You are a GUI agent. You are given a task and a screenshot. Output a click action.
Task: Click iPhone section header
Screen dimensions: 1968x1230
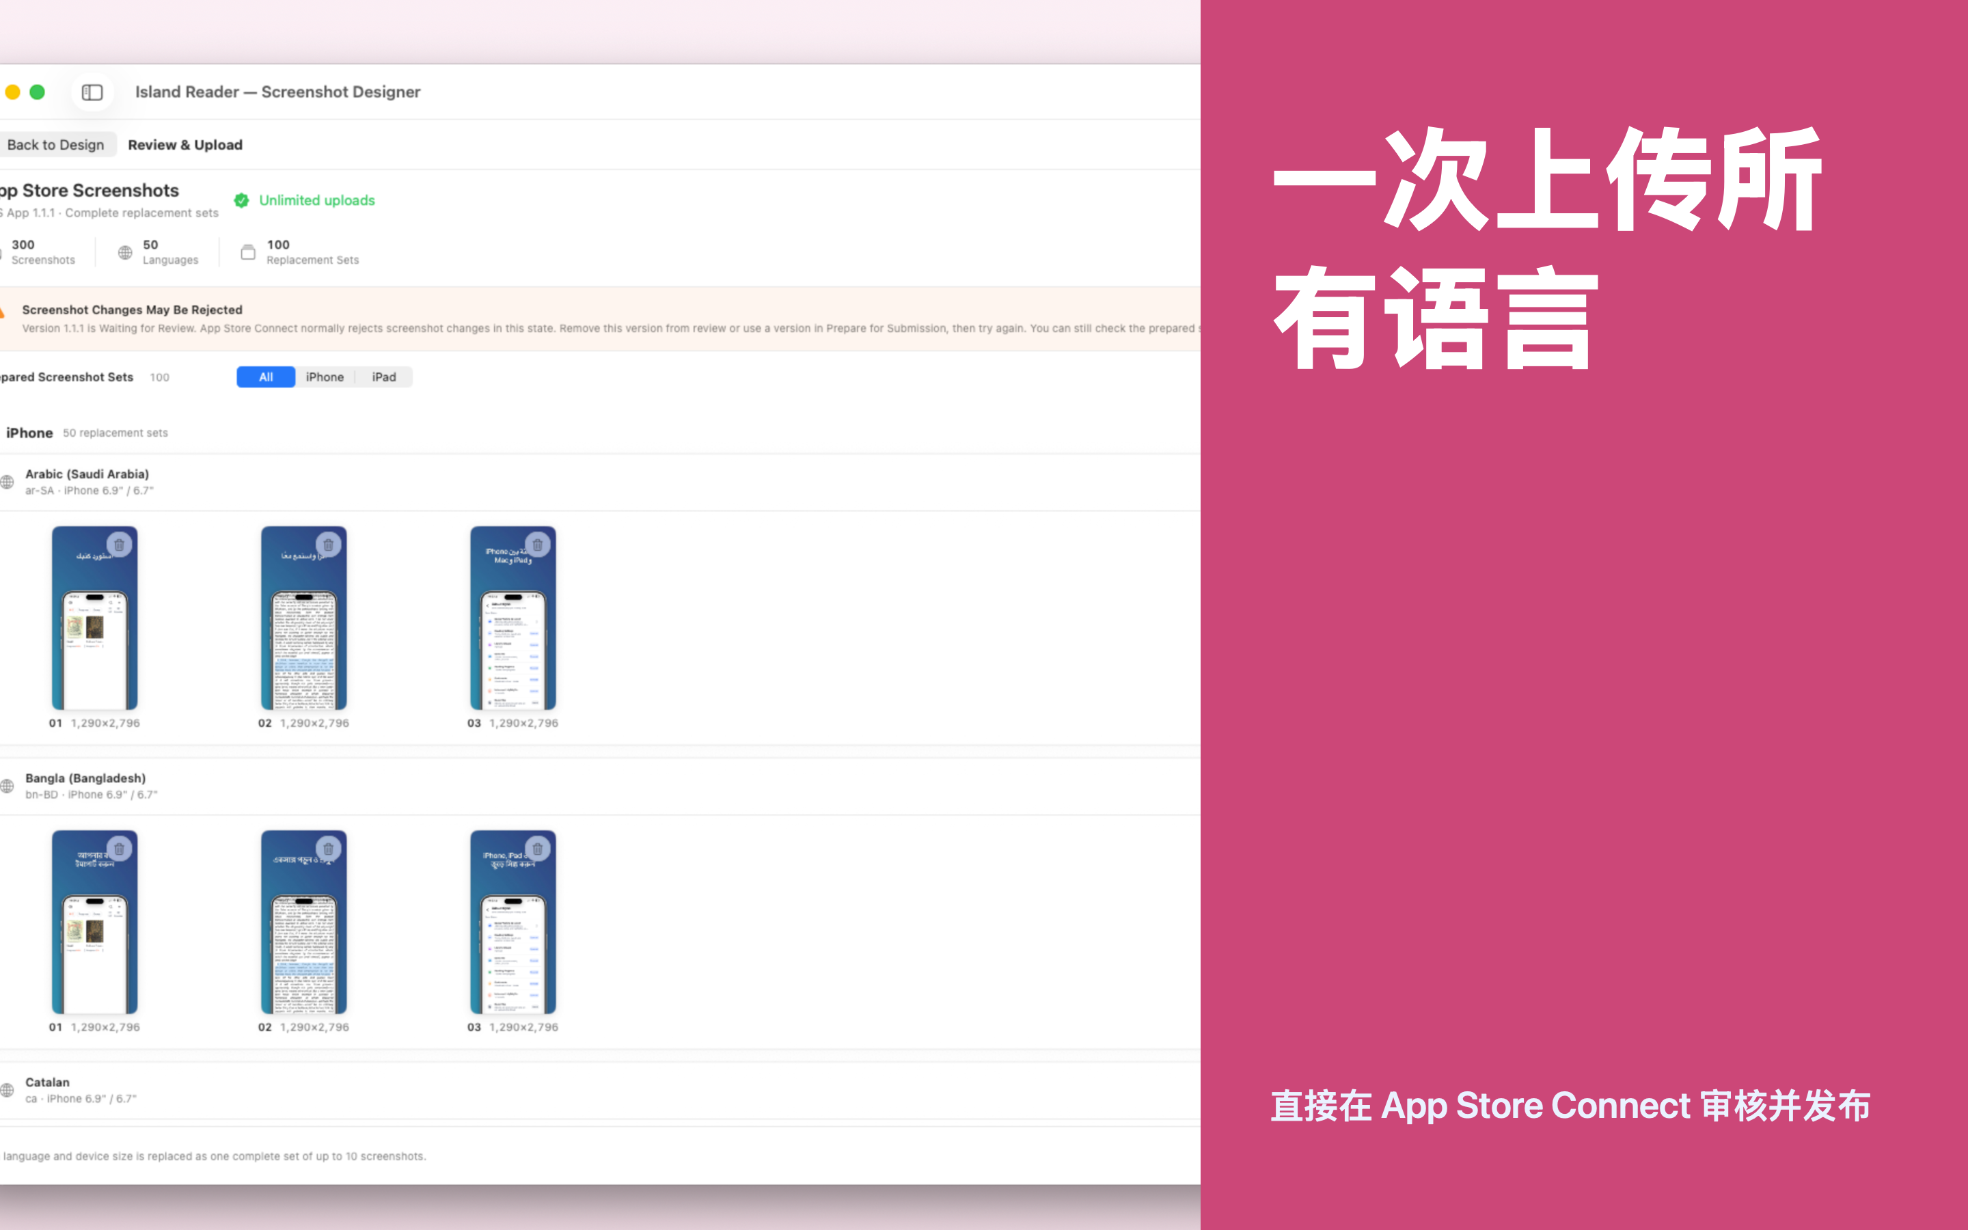coord(29,433)
